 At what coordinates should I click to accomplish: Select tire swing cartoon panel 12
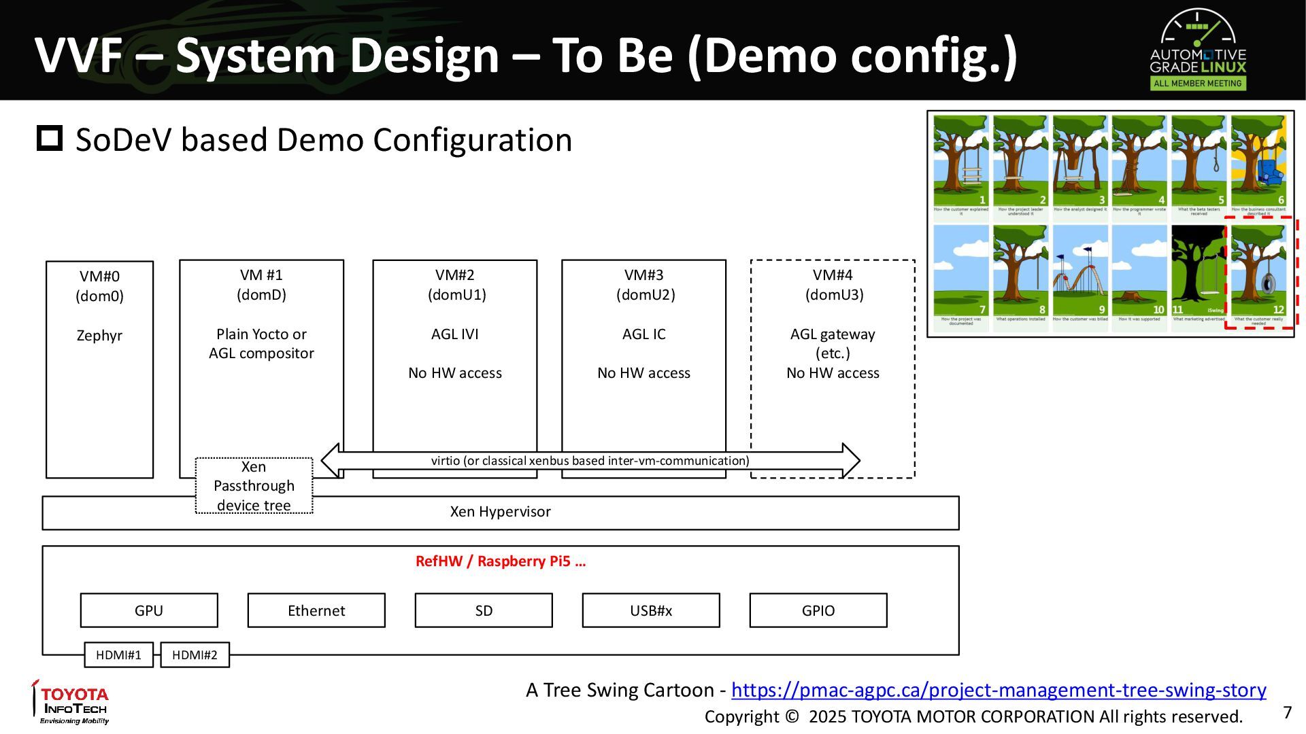[1258, 270]
